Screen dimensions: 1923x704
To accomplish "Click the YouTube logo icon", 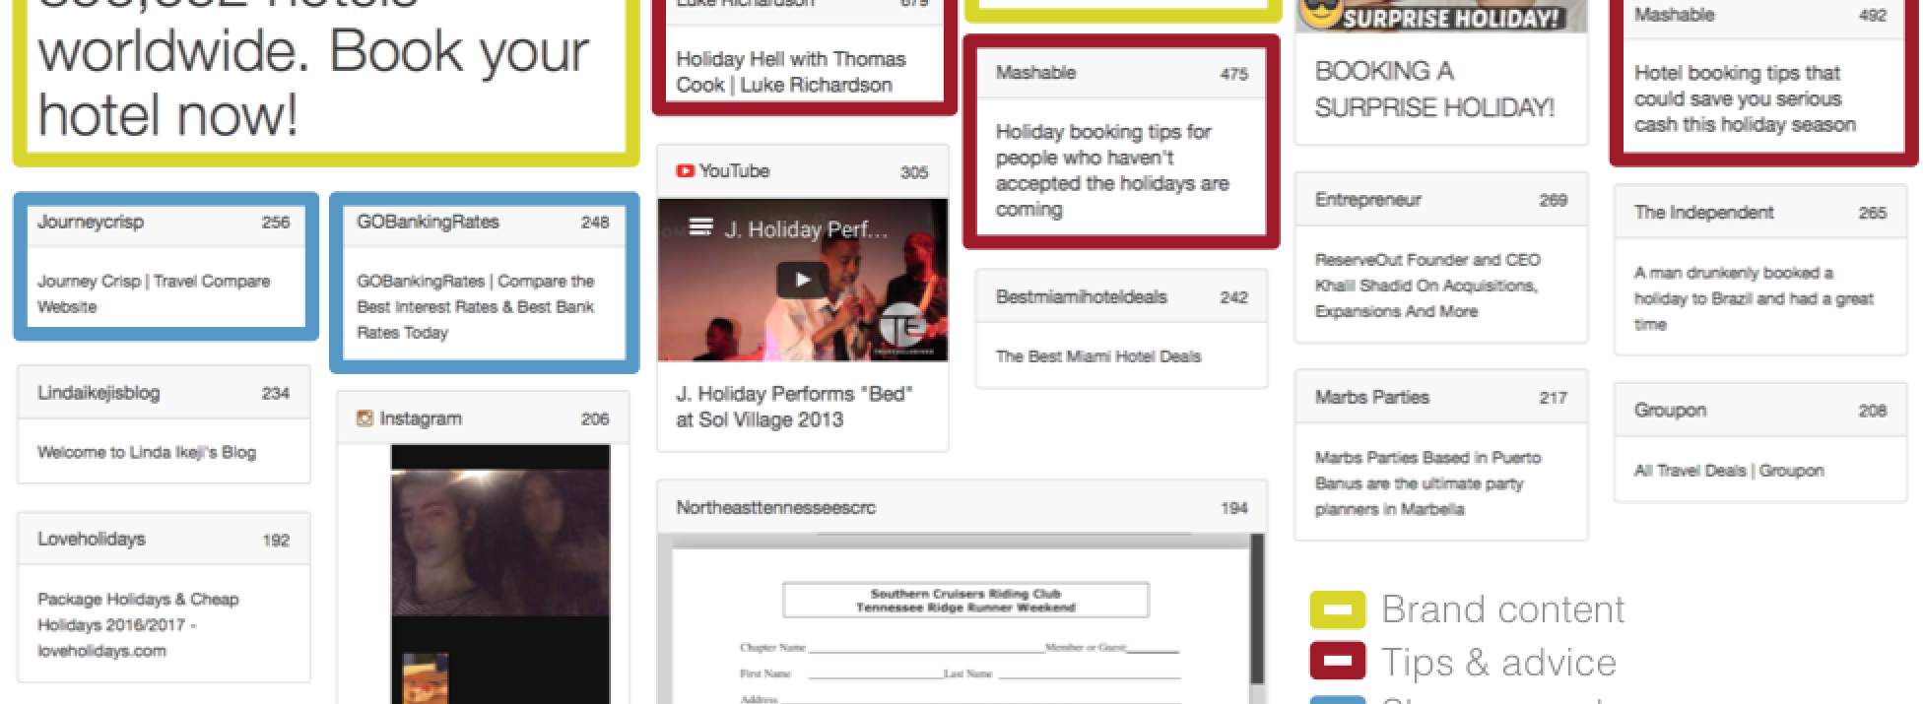I will coord(685,171).
